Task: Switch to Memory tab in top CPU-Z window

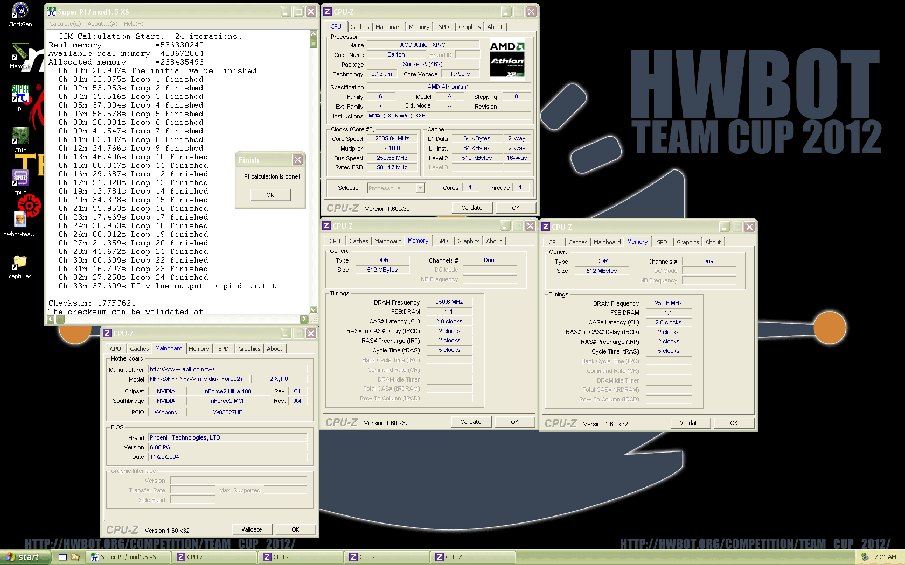Action: [419, 27]
